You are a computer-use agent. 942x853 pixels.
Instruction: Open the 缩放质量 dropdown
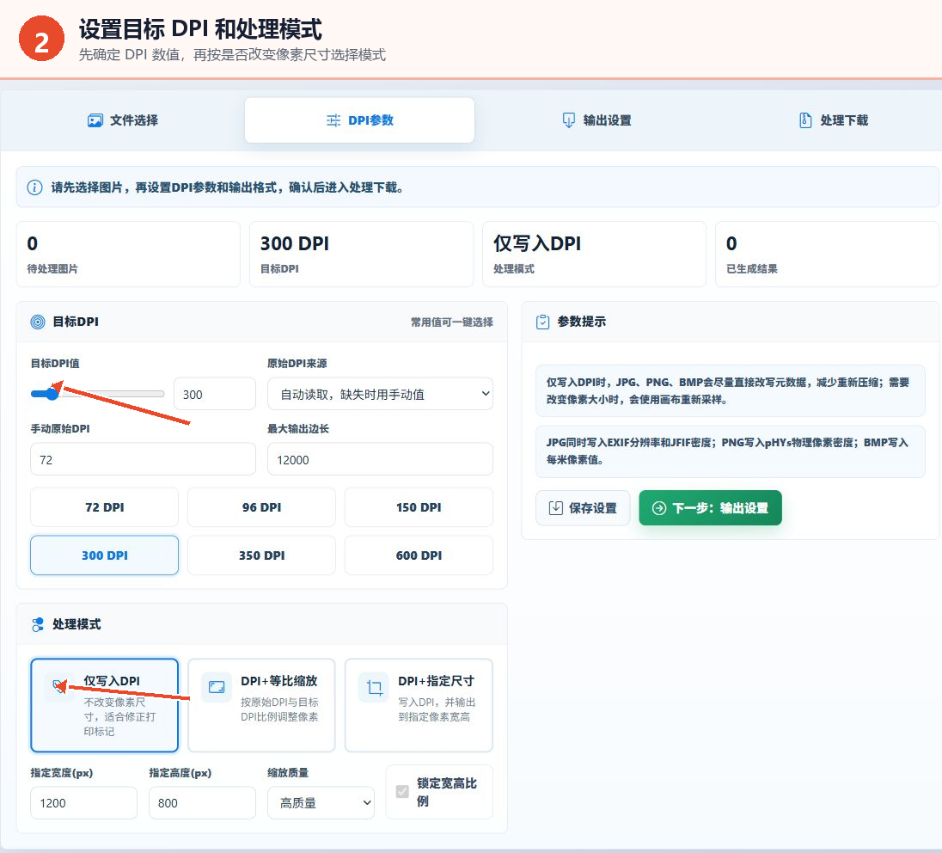(321, 803)
